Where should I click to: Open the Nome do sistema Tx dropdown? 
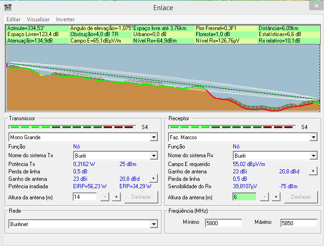coord(154,156)
